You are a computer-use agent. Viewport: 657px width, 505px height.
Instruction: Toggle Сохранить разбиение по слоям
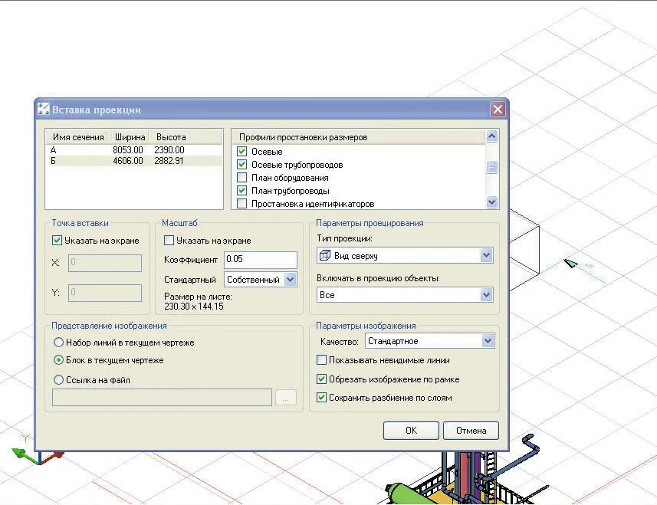pyautogui.click(x=321, y=398)
